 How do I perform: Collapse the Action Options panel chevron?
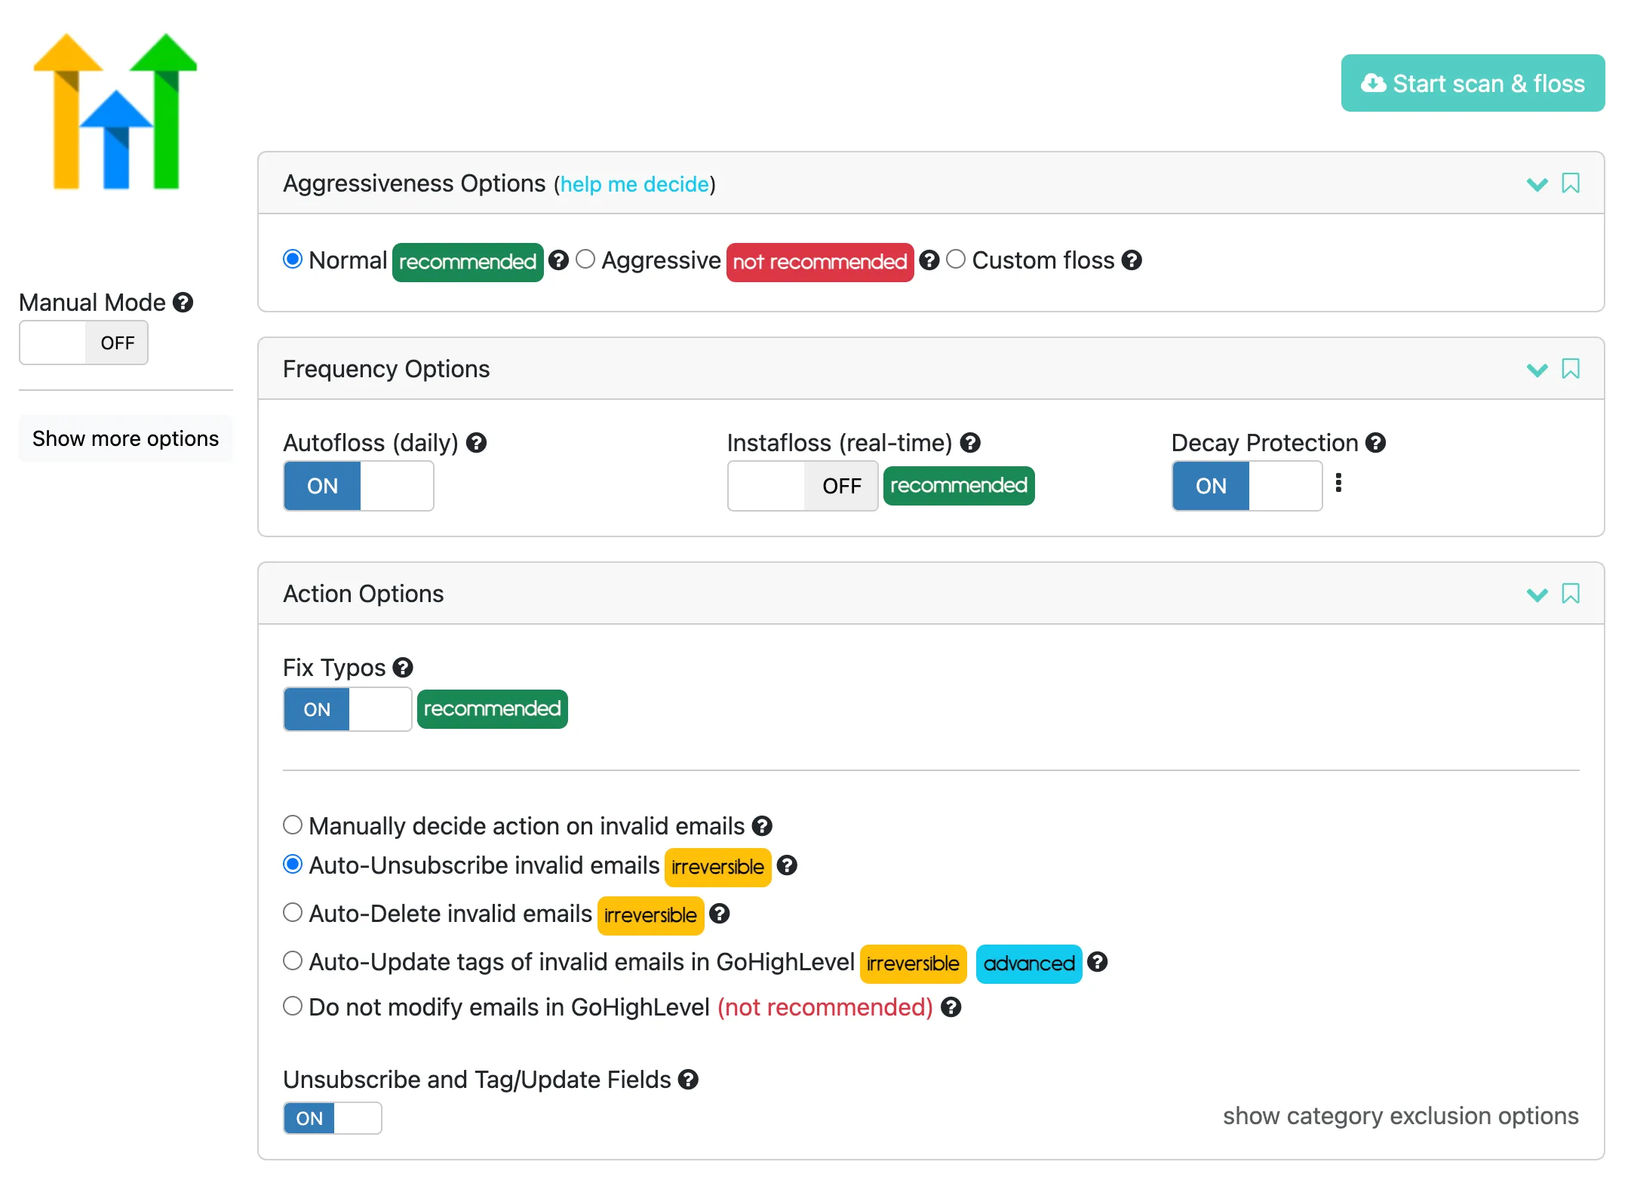point(1537,595)
